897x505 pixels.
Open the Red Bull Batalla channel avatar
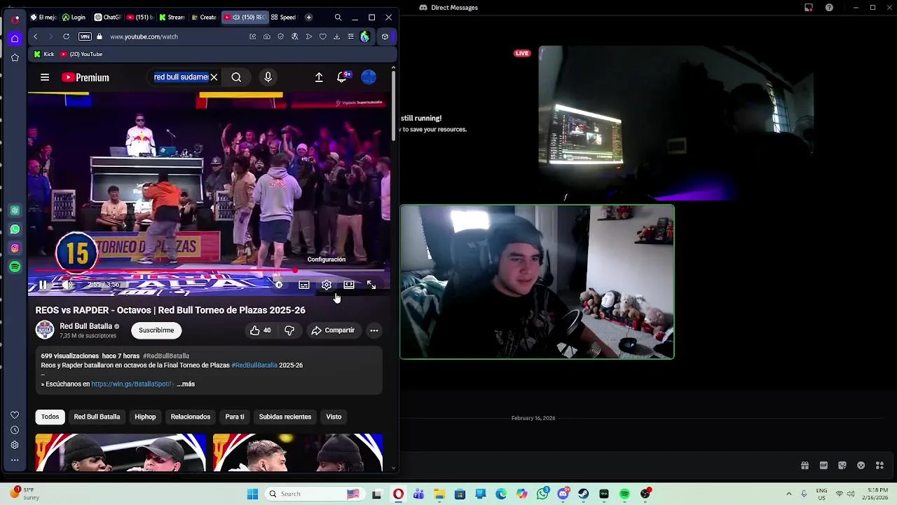(45, 330)
